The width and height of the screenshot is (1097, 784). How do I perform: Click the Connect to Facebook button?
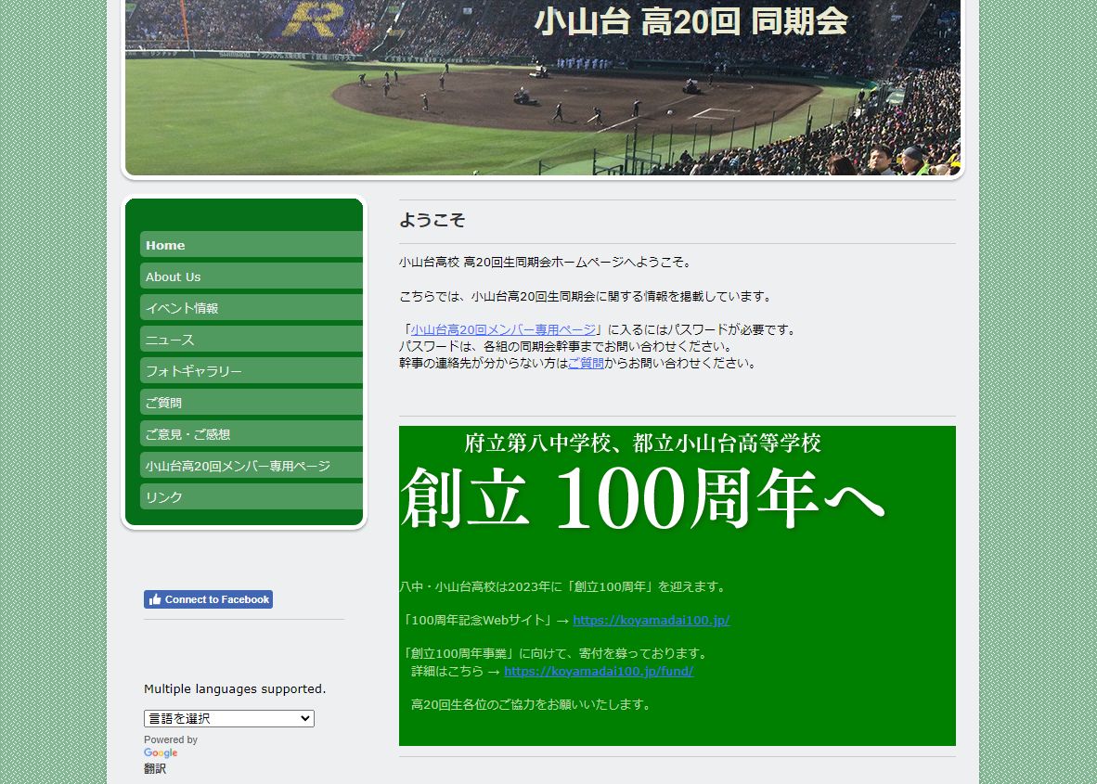216,599
